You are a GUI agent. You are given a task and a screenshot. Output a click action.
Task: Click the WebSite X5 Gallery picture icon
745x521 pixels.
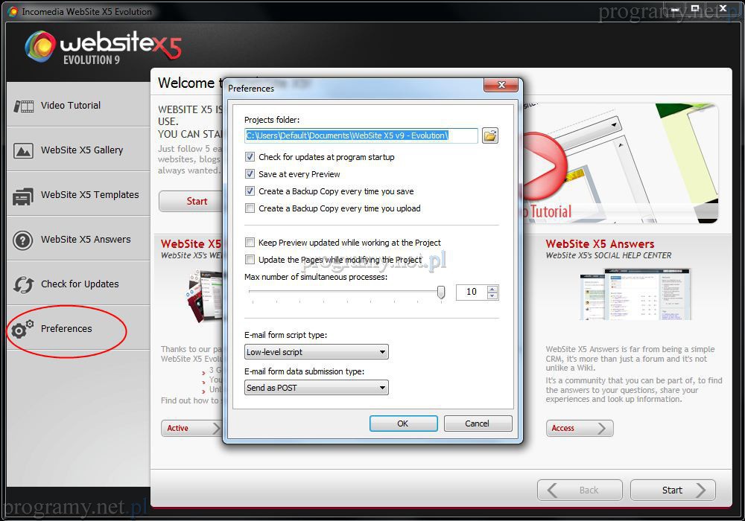pyautogui.click(x=24, y=150)
